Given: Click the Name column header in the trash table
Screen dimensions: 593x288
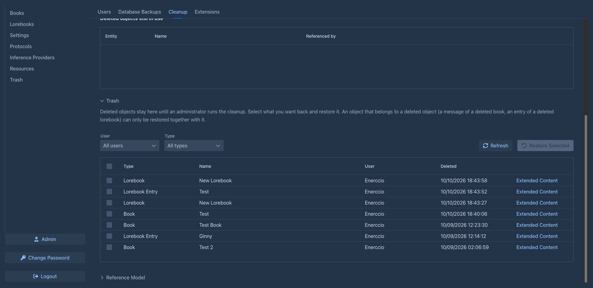Looking at the screenshot, I should [205, 166].
